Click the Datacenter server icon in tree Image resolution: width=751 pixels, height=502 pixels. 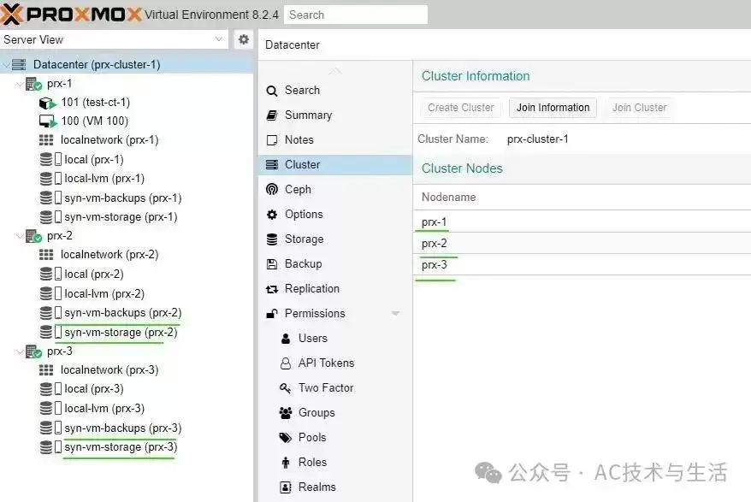(19, 64)
